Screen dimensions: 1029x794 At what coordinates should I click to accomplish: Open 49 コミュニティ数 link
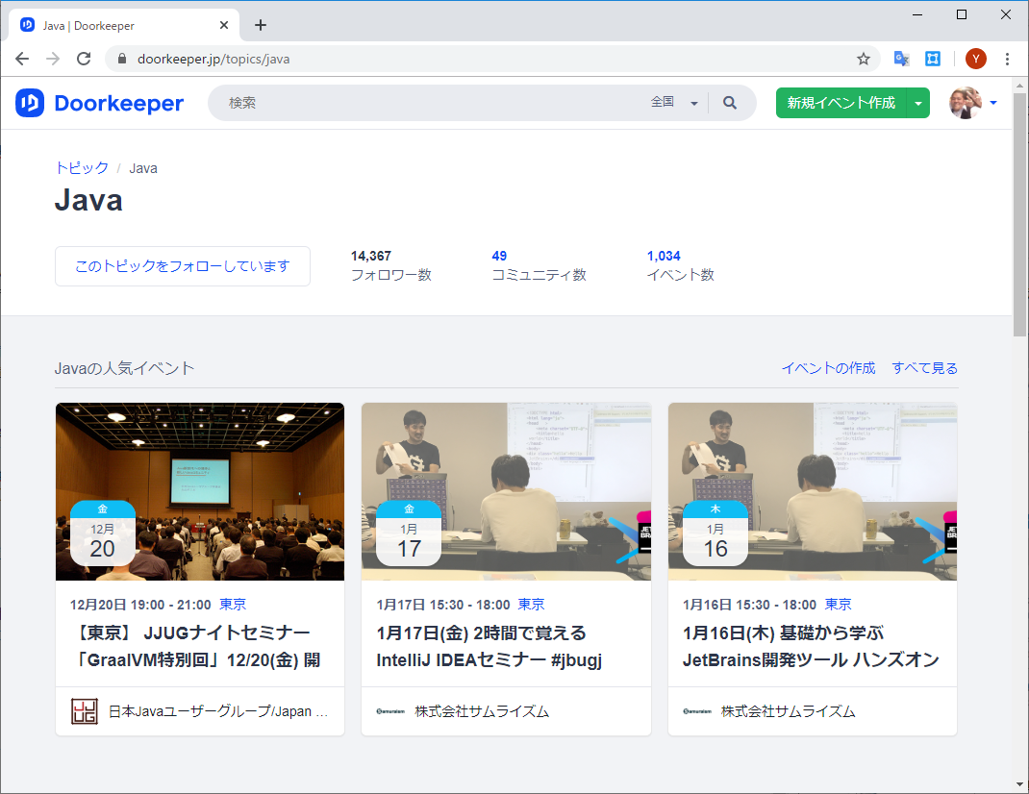coord(539,265)
